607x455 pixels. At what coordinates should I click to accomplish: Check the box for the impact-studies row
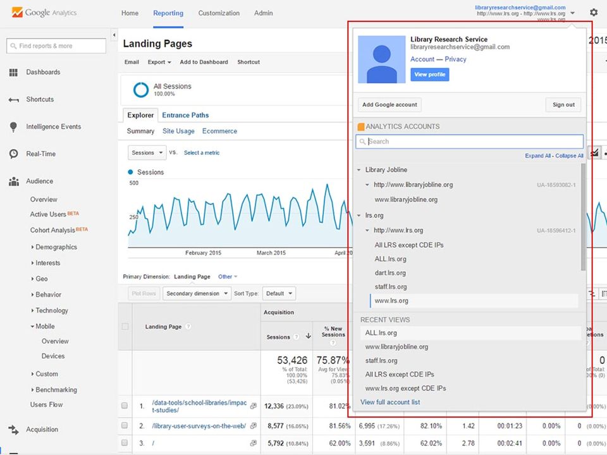tap(125, 406)
